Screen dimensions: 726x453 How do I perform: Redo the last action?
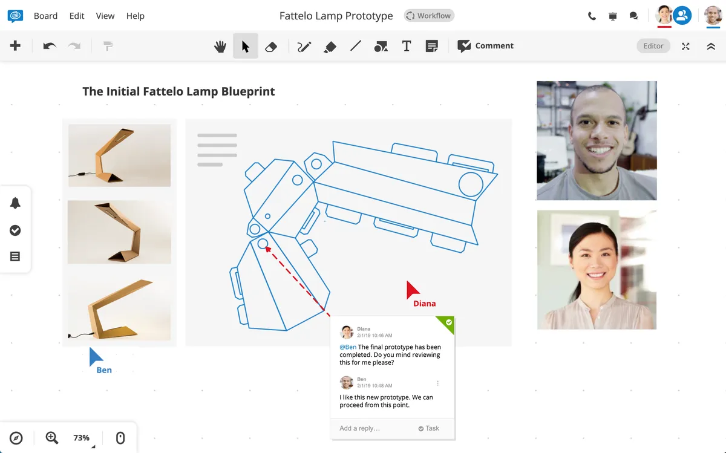(74, 46)
